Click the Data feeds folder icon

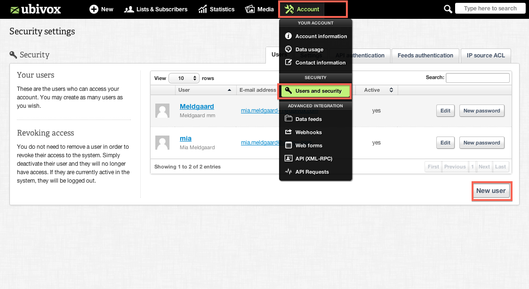tap(288, 118)
